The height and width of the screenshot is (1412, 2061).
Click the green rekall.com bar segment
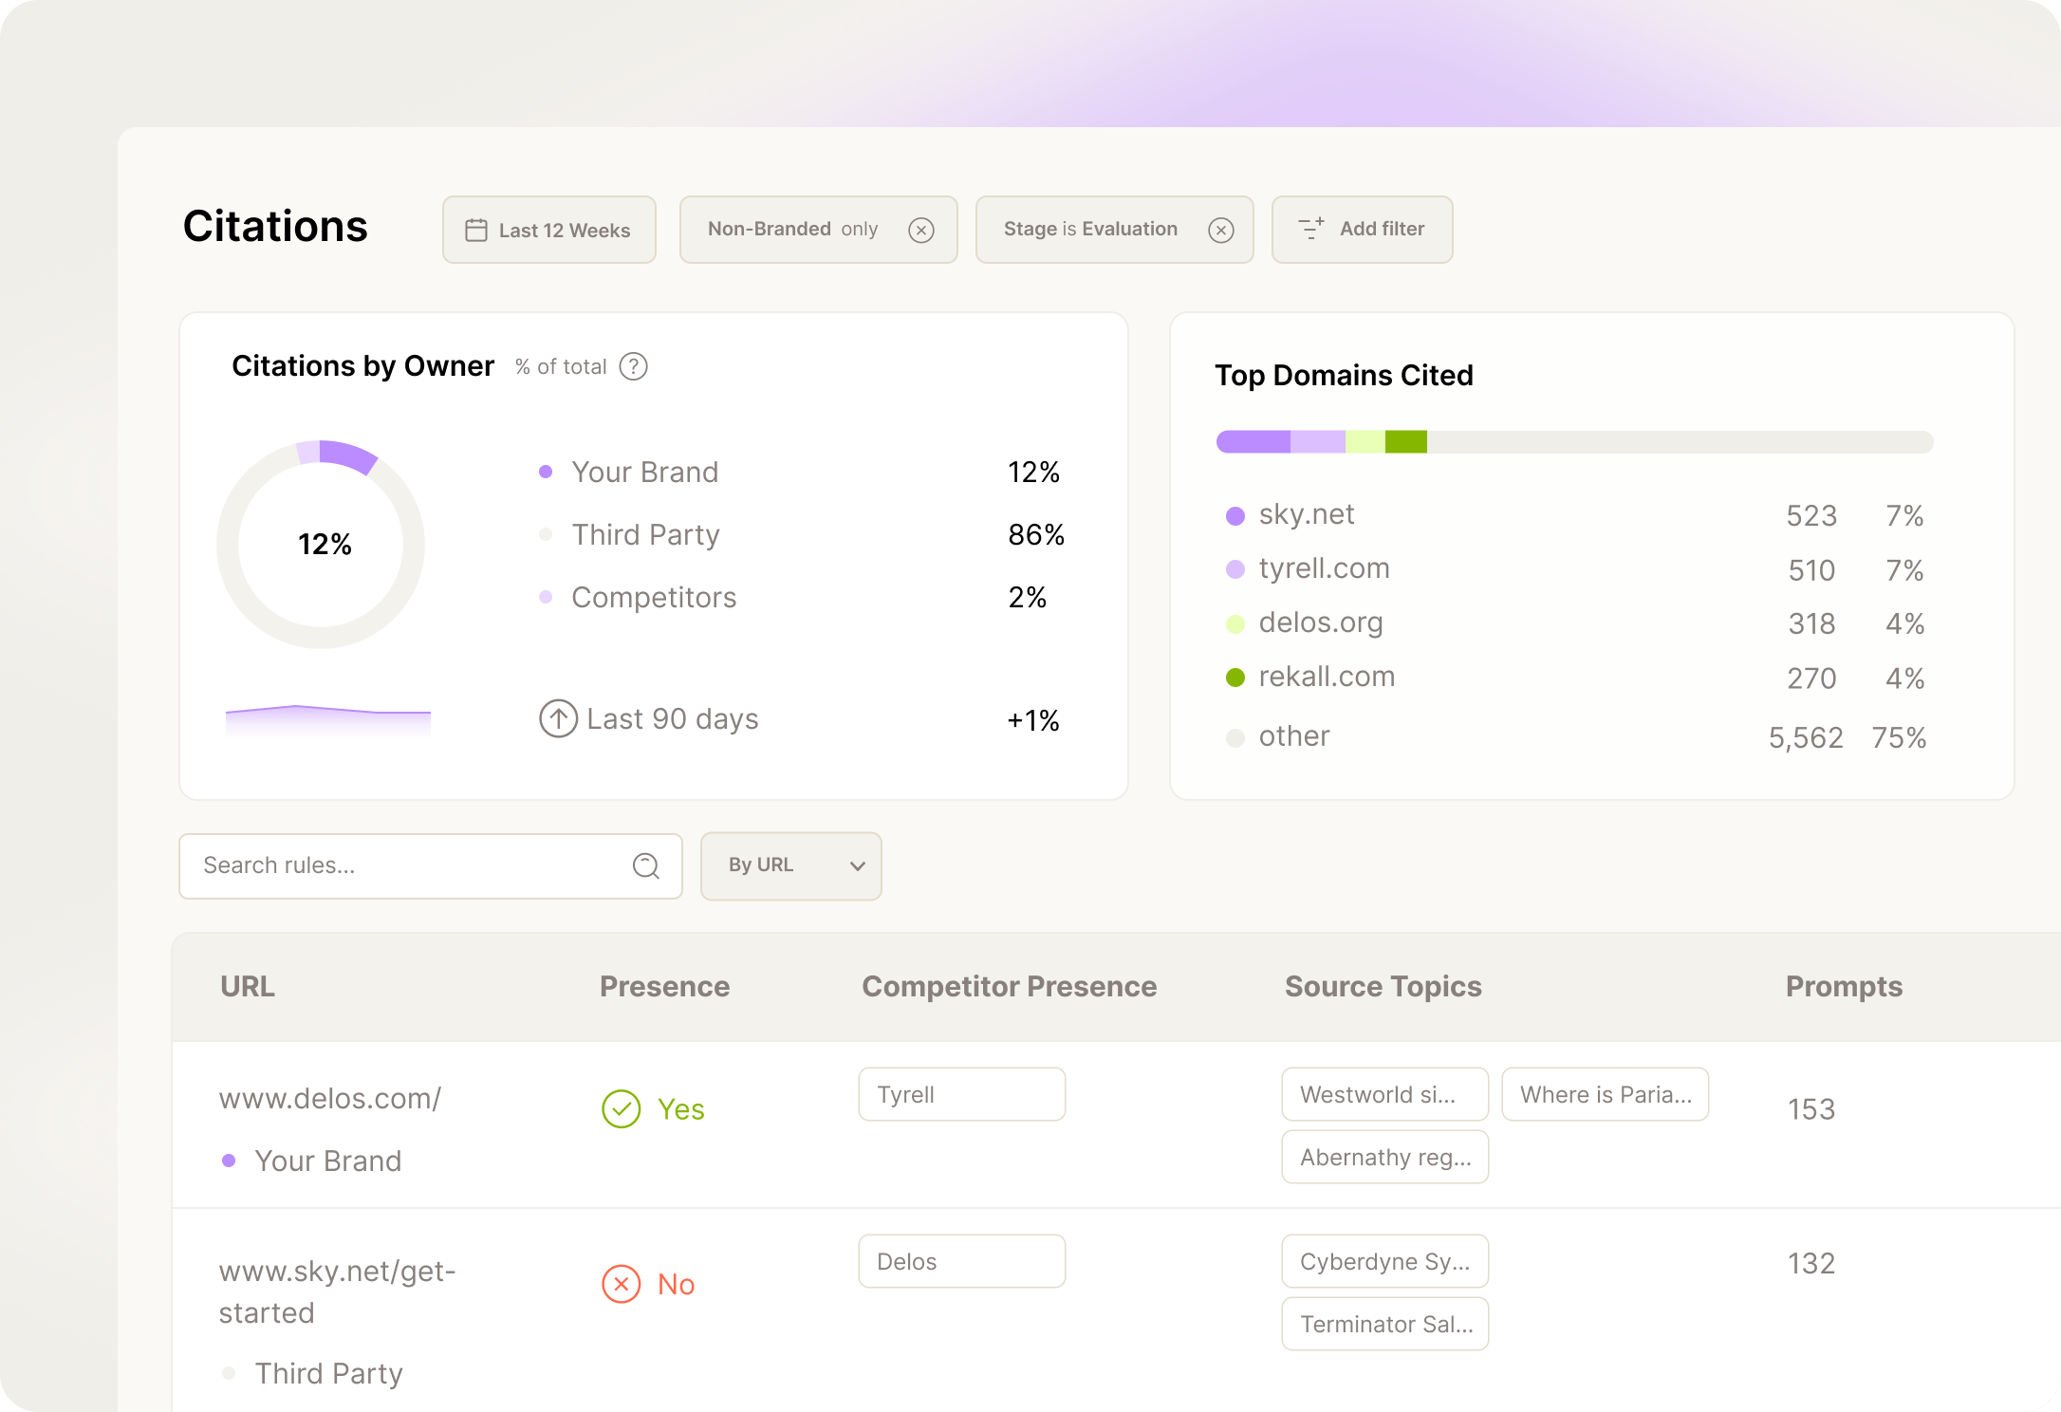point(1405,441)
